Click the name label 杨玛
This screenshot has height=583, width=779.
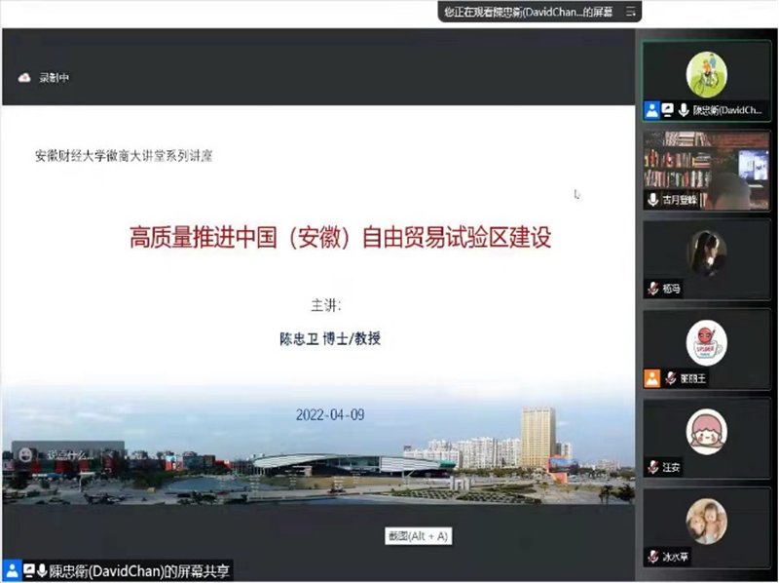click(671, 289)
